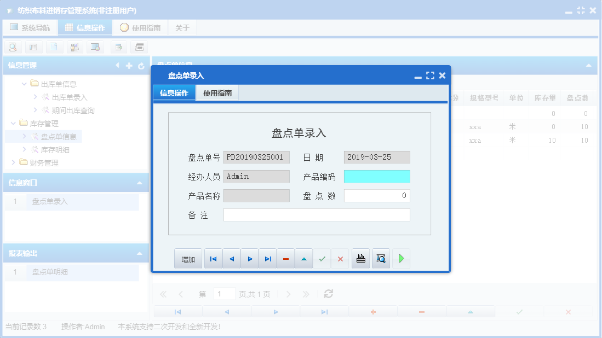Delete the current record using red minus icon
Viewport: 602px width, 338px height.
pyautogui.click(x=285, y=258)
